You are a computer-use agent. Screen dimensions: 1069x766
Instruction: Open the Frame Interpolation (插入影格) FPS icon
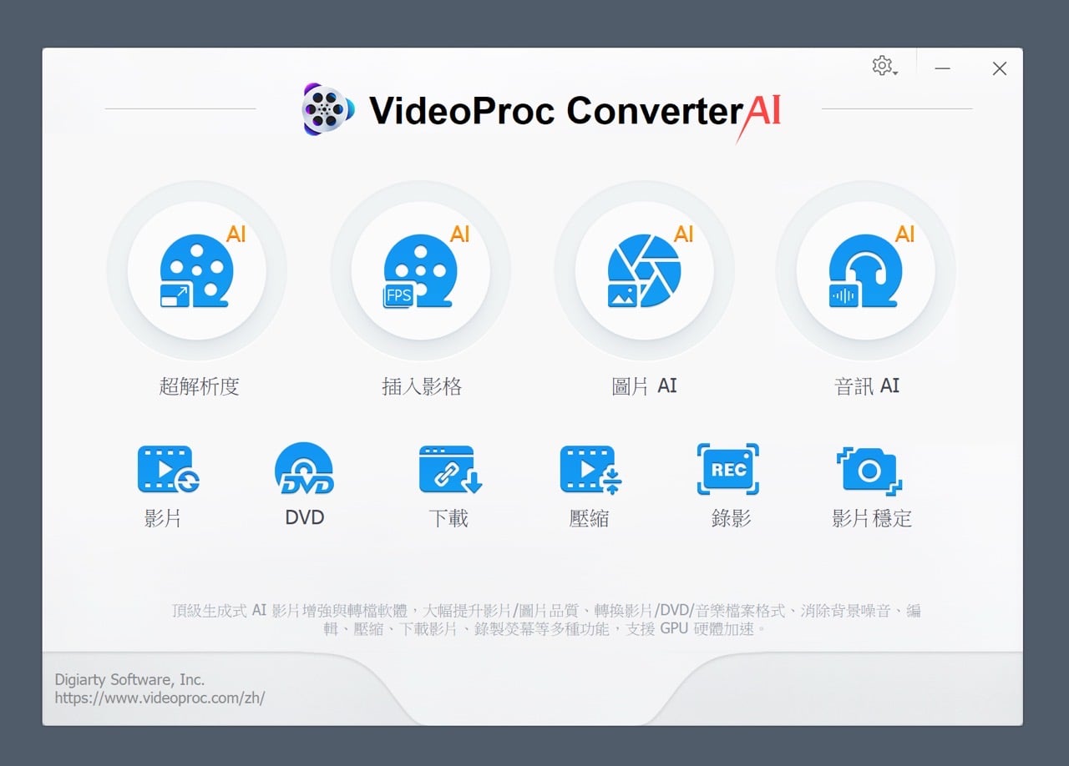coord(421,270)
